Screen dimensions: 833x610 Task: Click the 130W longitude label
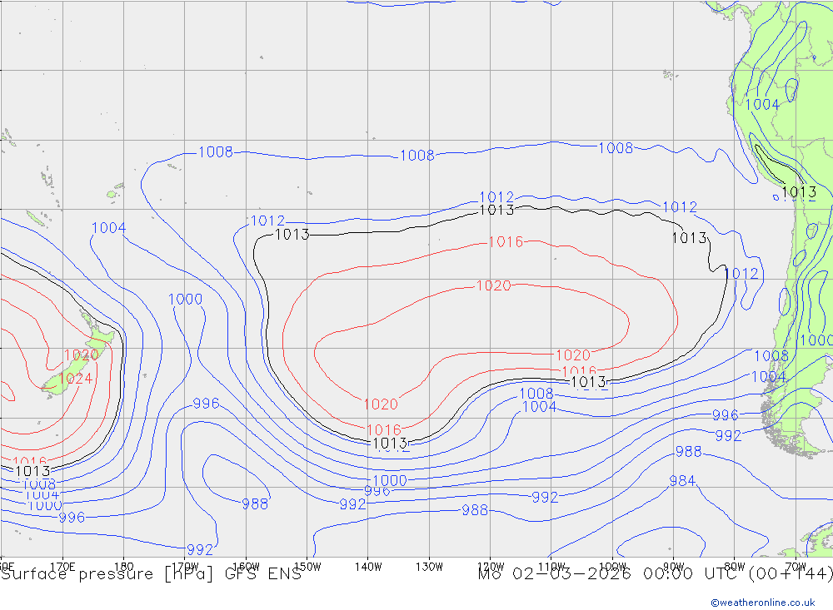pos(429,567)
